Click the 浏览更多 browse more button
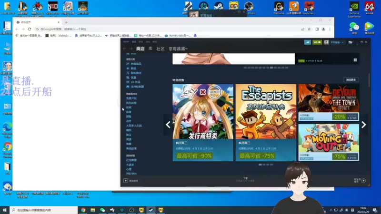The width and height of the screenshot is (381, 214). tap(351, 80)
